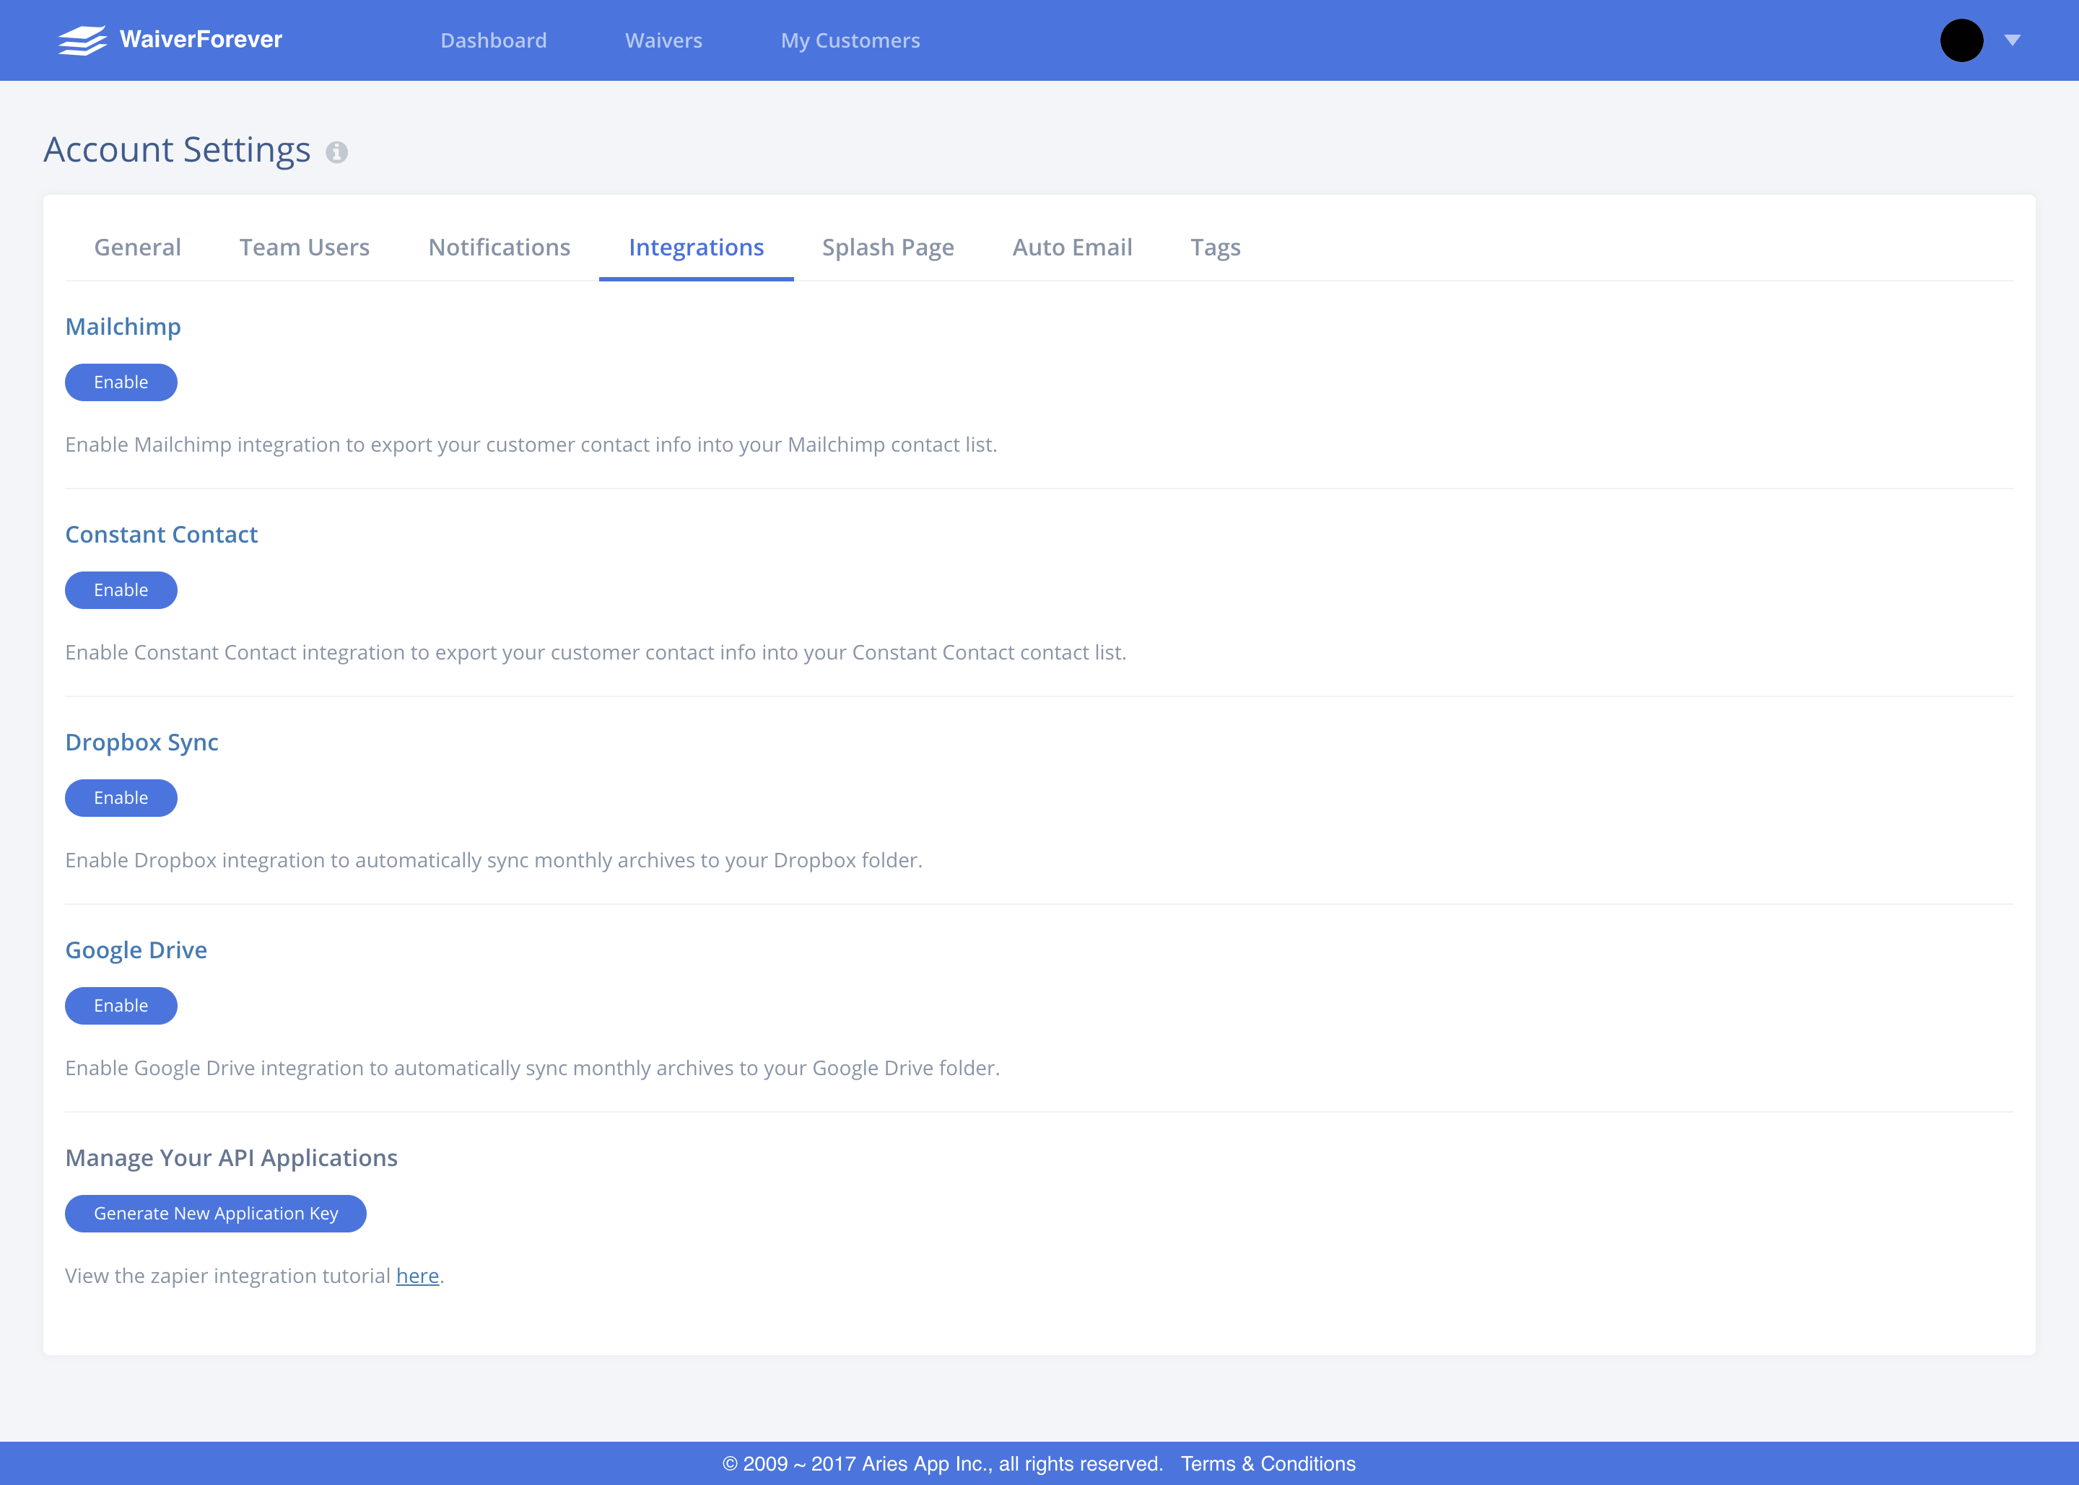Open the Splash Page tab
The width and height of the screenshot is (2079, 1485).
point(888,247)
